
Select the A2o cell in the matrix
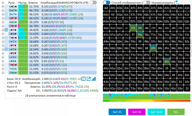pos(106,88)
